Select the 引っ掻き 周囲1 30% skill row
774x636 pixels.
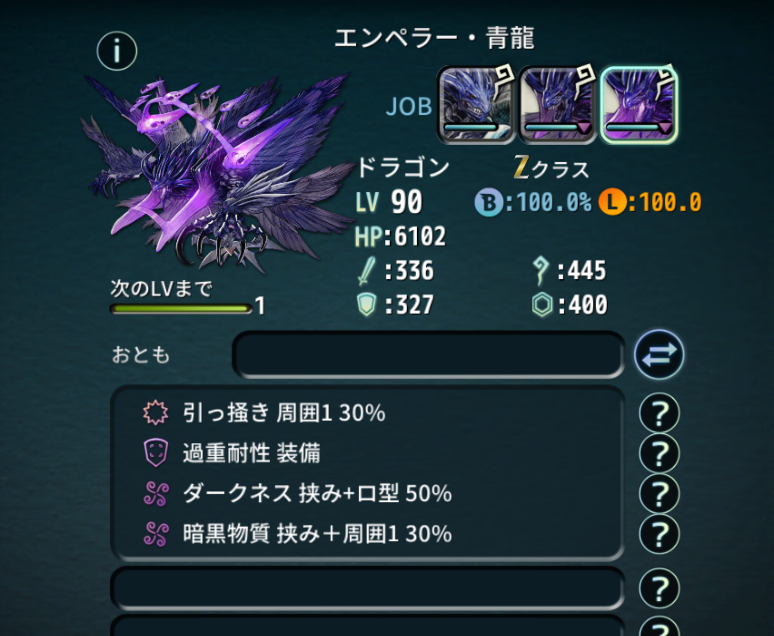pos(367,413)
